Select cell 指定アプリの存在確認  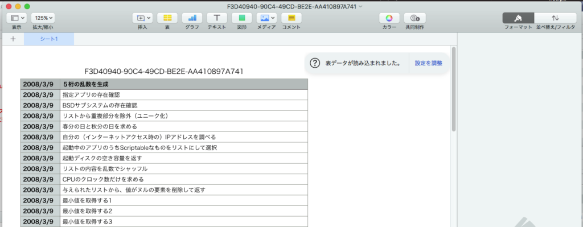point(184,95)
